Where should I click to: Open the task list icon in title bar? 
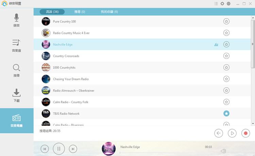[216, 4]
